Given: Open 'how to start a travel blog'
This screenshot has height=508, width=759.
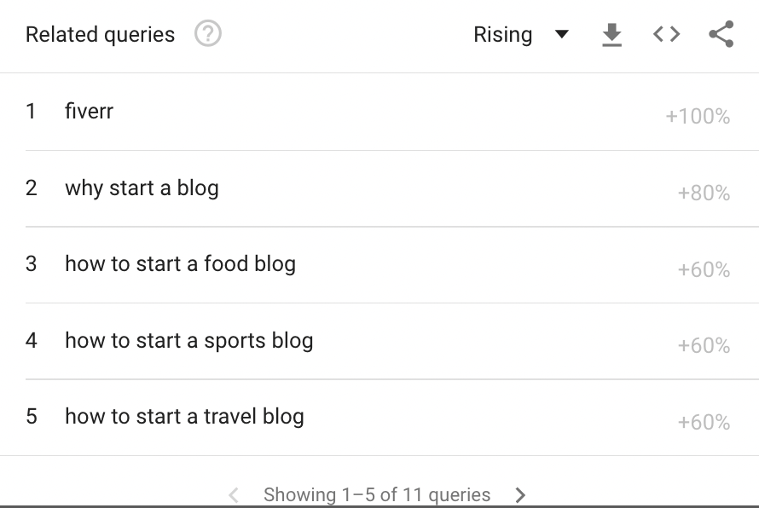Looking at the screenshot, I should point(184,416).
